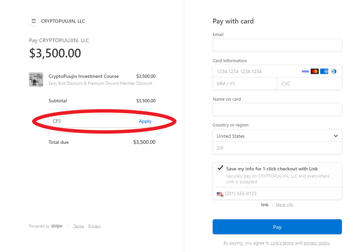Click the Subtotal $3,500.00 amount
The width and height of the screenshot is (362, 252).
[146, 101]
